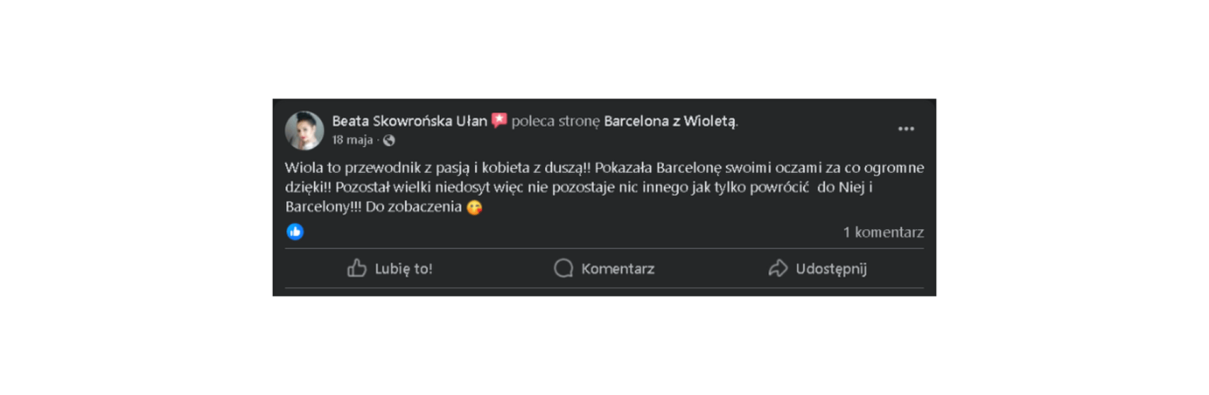Click the "Do zobaczenia" closing text

tap(414, 207)
